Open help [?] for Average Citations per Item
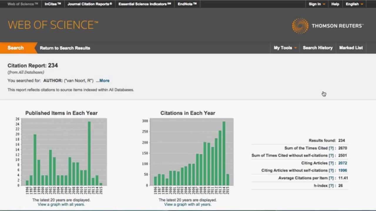The width and height of the screenshot is (376, 211). [x=331, y=178]
